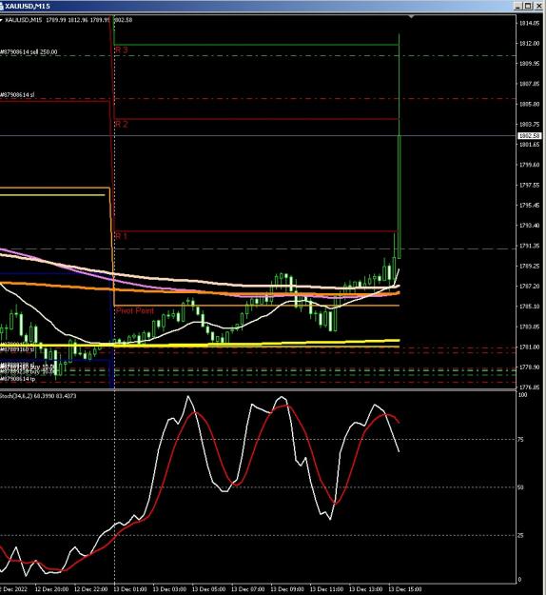Click the 13 Dec 15:00 time axis label
546x595 pixels.
click(x=405, y=589)
